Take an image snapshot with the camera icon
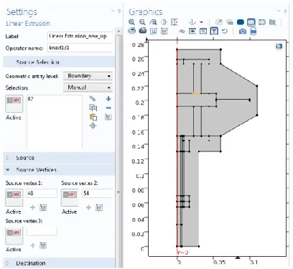The height and width of the screenshot is (269, 293). click(x=243, y=31)
